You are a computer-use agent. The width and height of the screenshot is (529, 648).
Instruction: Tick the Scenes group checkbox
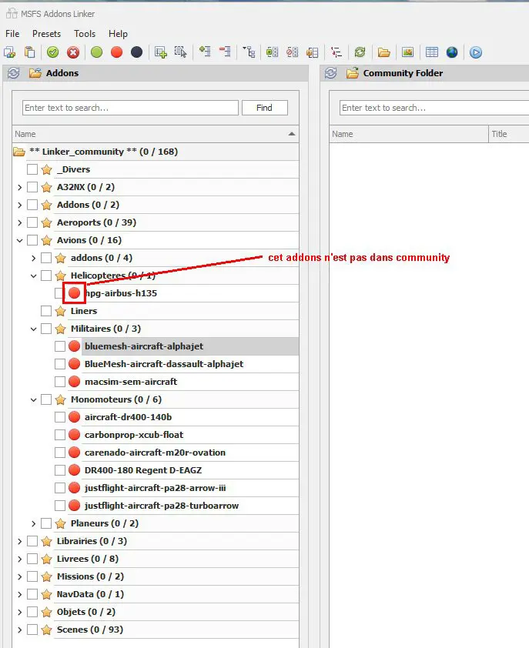(32, 630)
